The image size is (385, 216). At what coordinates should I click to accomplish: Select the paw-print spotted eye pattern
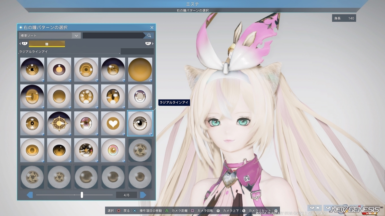[x=86, y=96]
